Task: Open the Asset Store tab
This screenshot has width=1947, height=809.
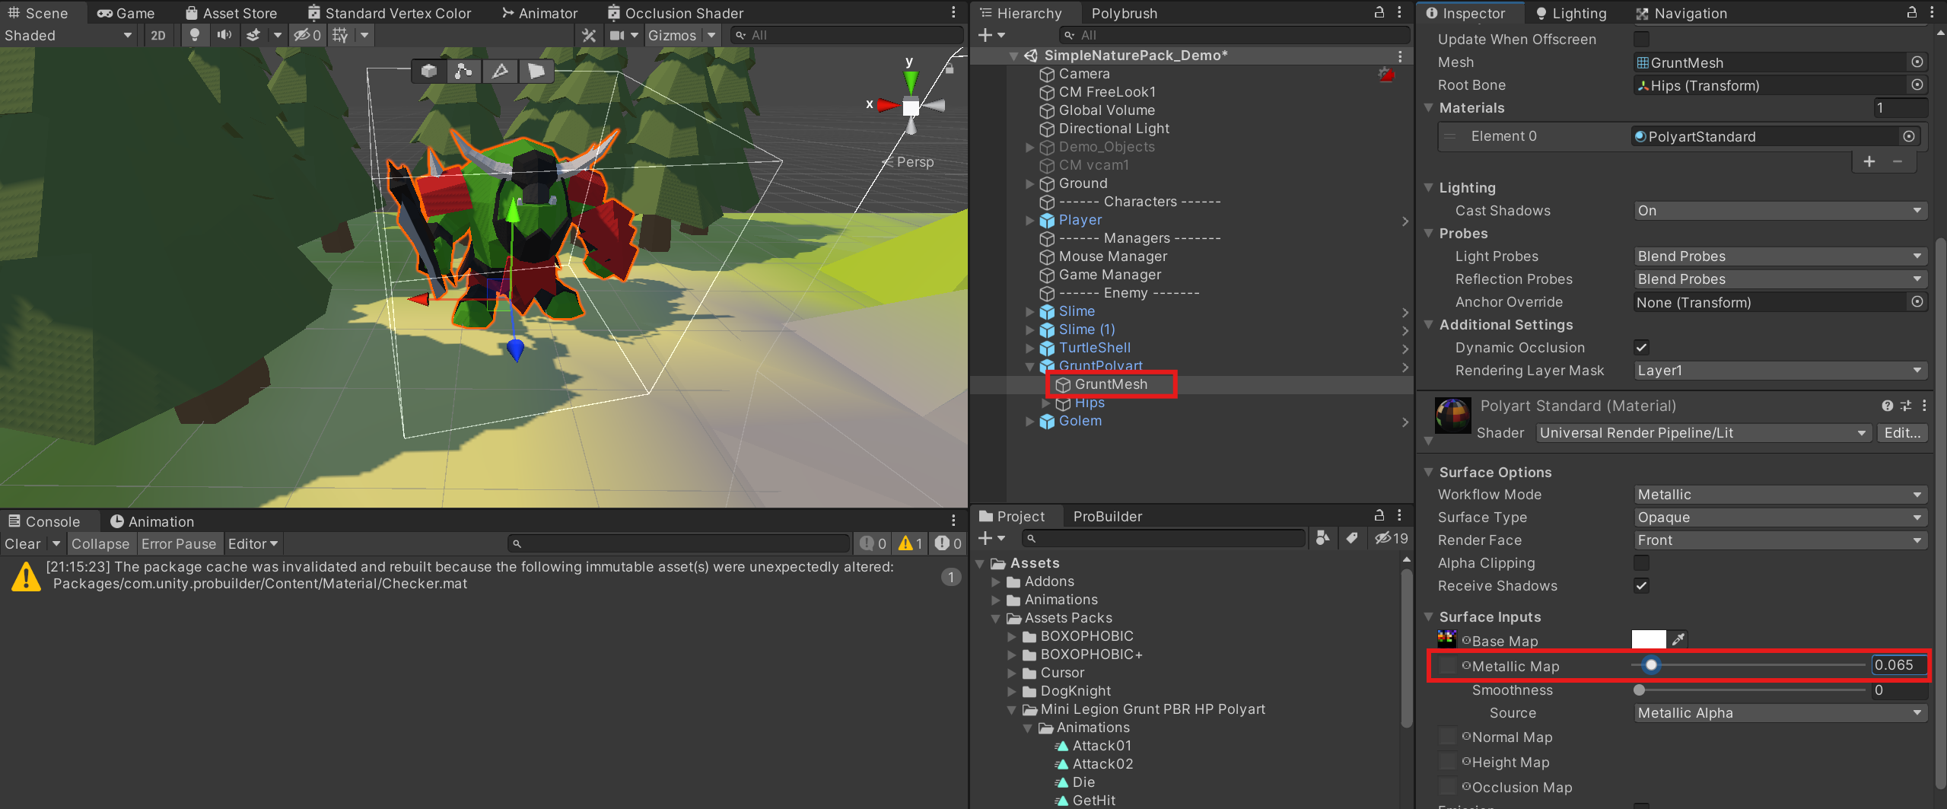Action: pos(231,13)
